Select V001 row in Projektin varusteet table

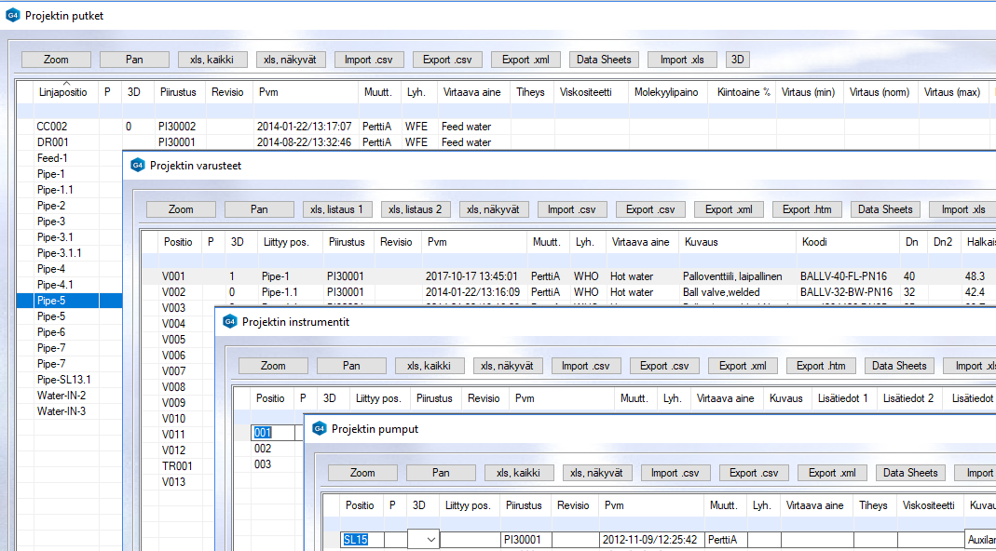(173, 276)
